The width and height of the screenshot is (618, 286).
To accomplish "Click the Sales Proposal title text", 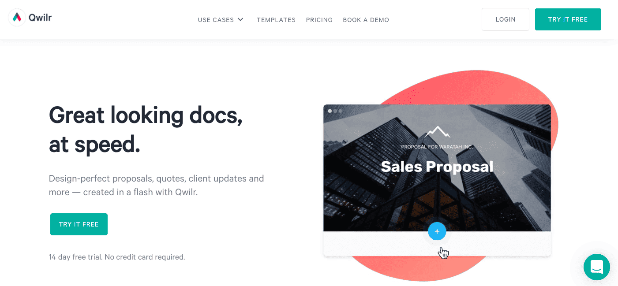I will click(x=437, y=167).
